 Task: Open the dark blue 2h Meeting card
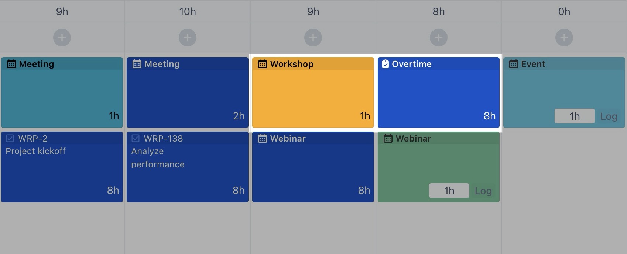187,96
